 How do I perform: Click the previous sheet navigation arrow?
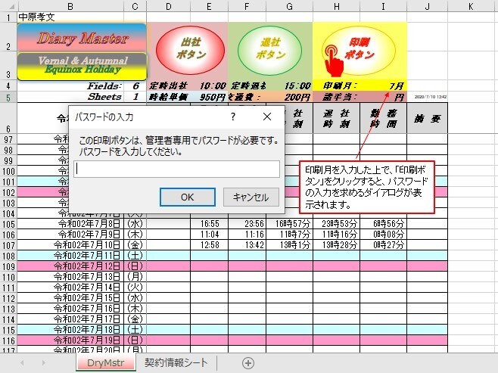point(22,362)
